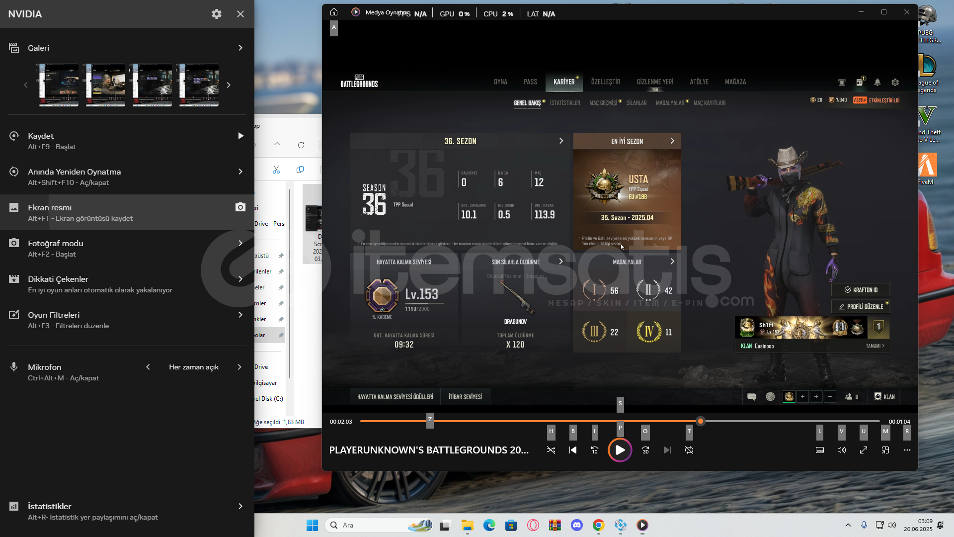Click Copy icon in File Explorer
The image size is (954, 537).
300,170
